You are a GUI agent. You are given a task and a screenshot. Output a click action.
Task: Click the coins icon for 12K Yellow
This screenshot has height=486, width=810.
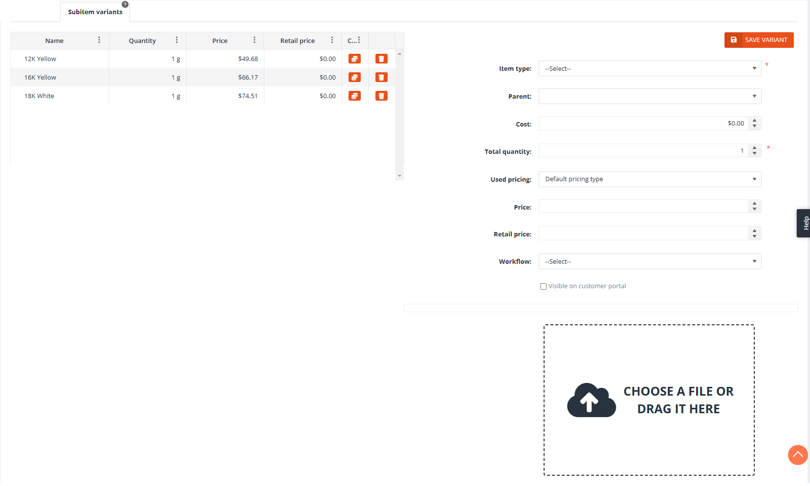point(354,59)
